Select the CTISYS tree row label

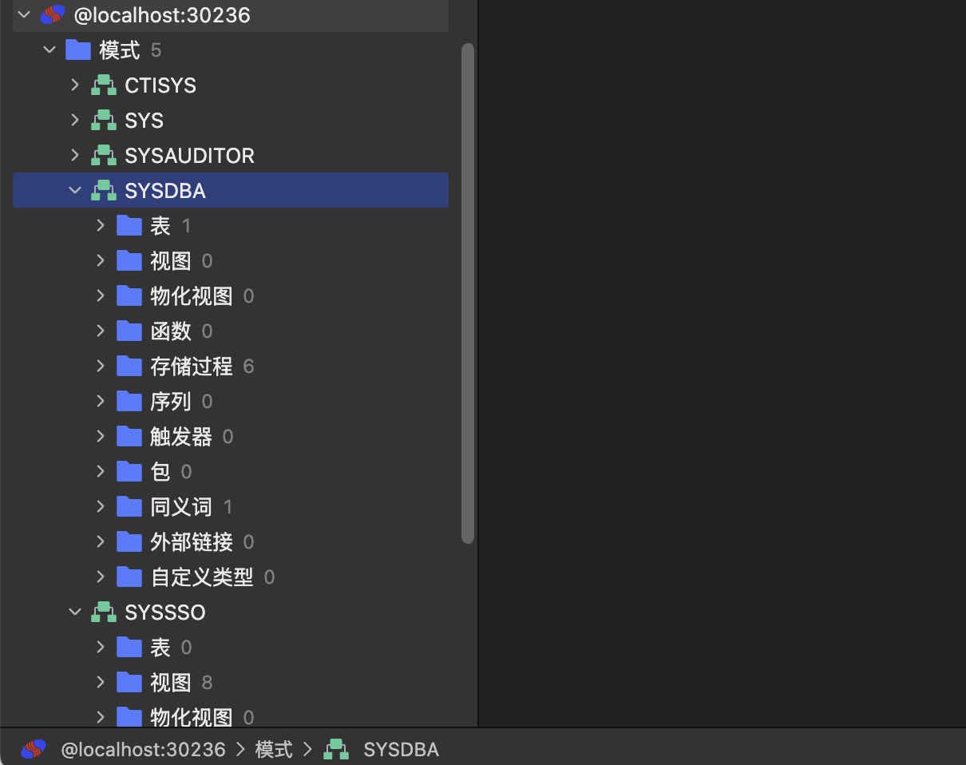160,85
